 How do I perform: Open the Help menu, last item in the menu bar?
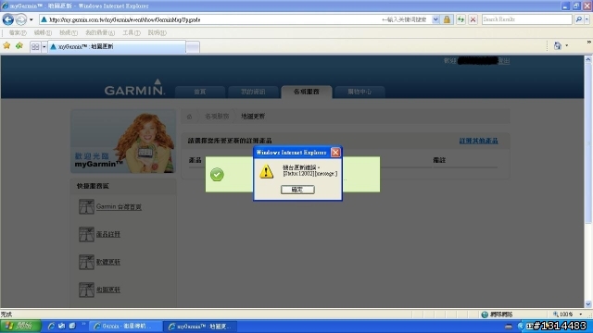[157, 33]
